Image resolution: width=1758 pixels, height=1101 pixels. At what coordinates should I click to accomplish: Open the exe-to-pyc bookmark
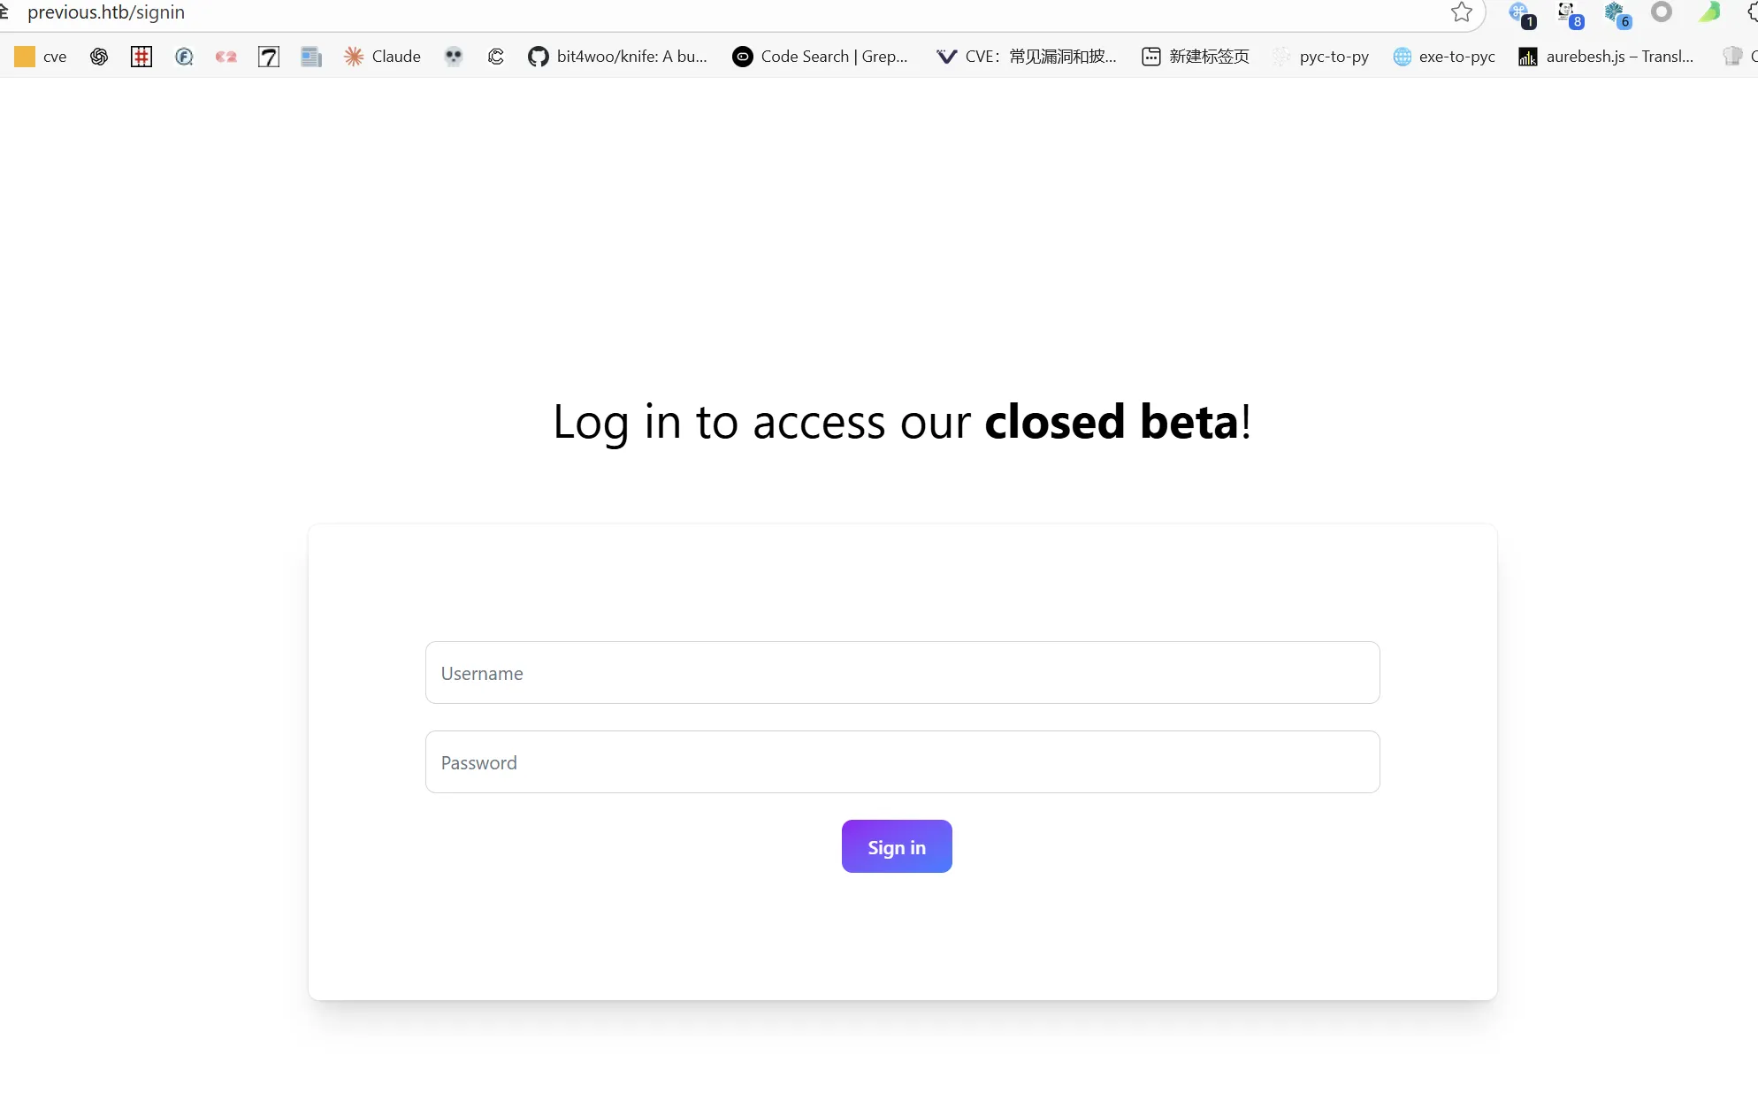click(x=1444, y=57)
